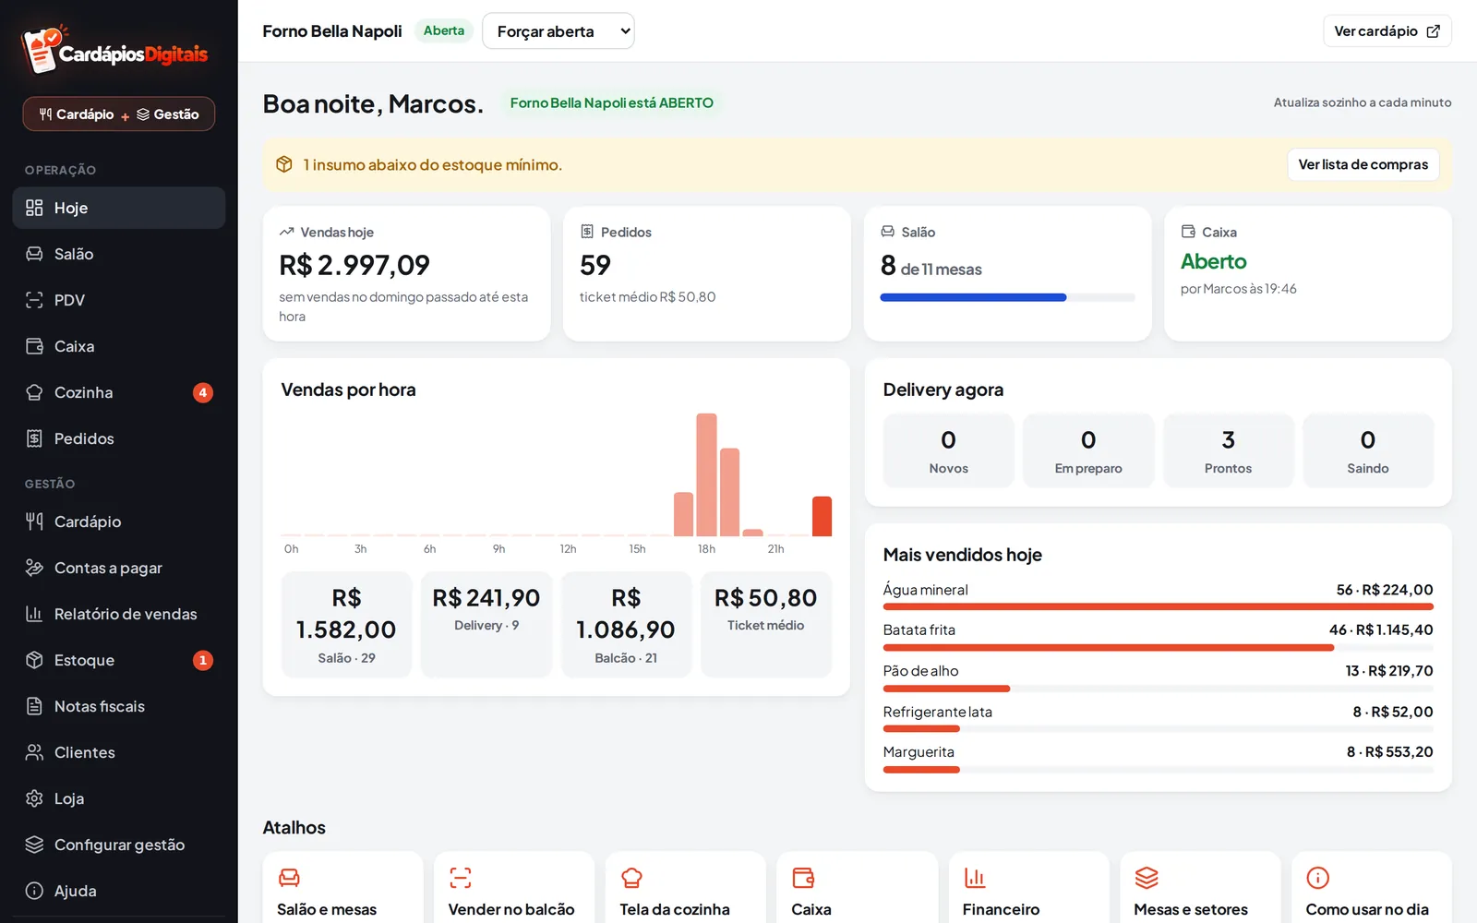Screen dimensions: 1477x923
Task: Open the Financeiro shortcut card
Action: click(x=1028, y=888)
